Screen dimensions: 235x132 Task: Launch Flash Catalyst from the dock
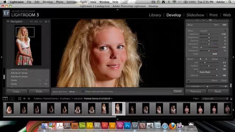point(97,126)
